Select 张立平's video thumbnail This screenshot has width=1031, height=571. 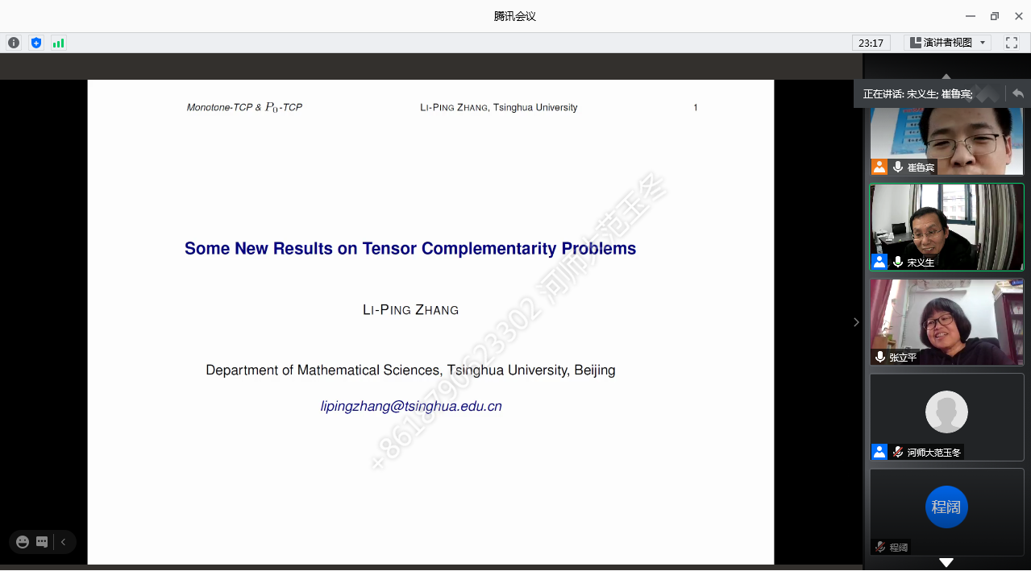pos(946,321)
